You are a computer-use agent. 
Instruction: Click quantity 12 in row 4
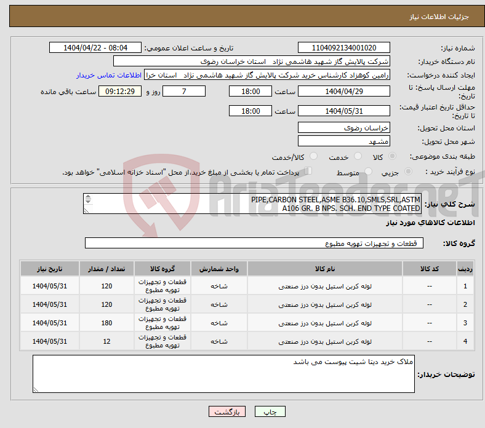click(106, 341)
